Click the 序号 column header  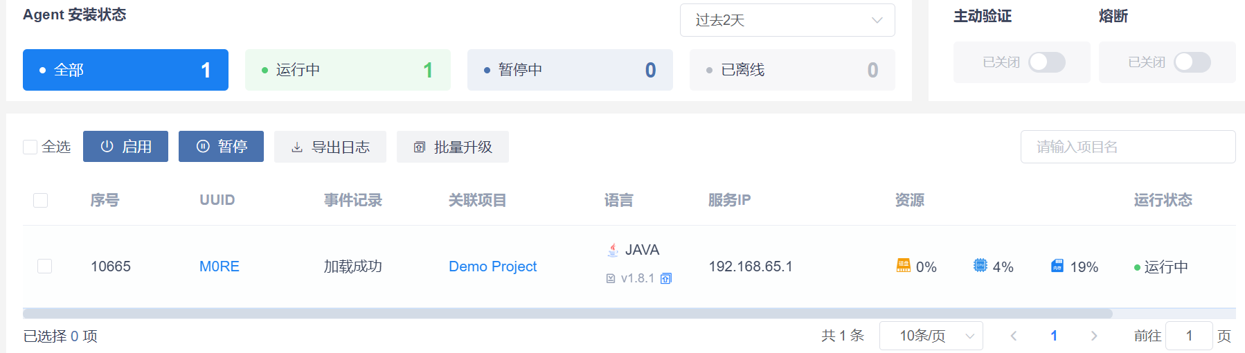105,200
